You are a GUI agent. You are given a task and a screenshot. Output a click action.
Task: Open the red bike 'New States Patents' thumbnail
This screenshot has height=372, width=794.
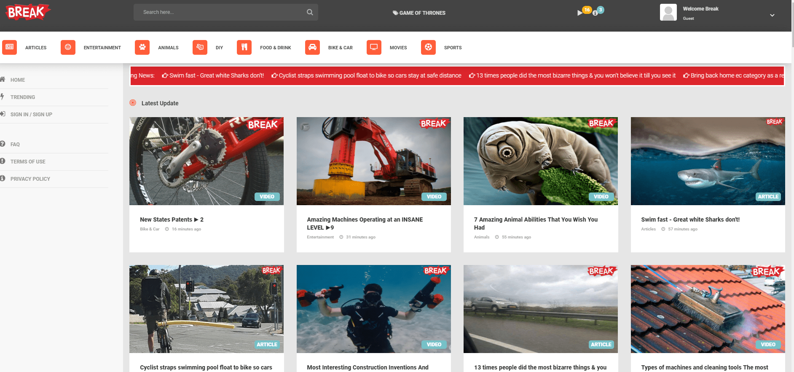tap(207, 161)
